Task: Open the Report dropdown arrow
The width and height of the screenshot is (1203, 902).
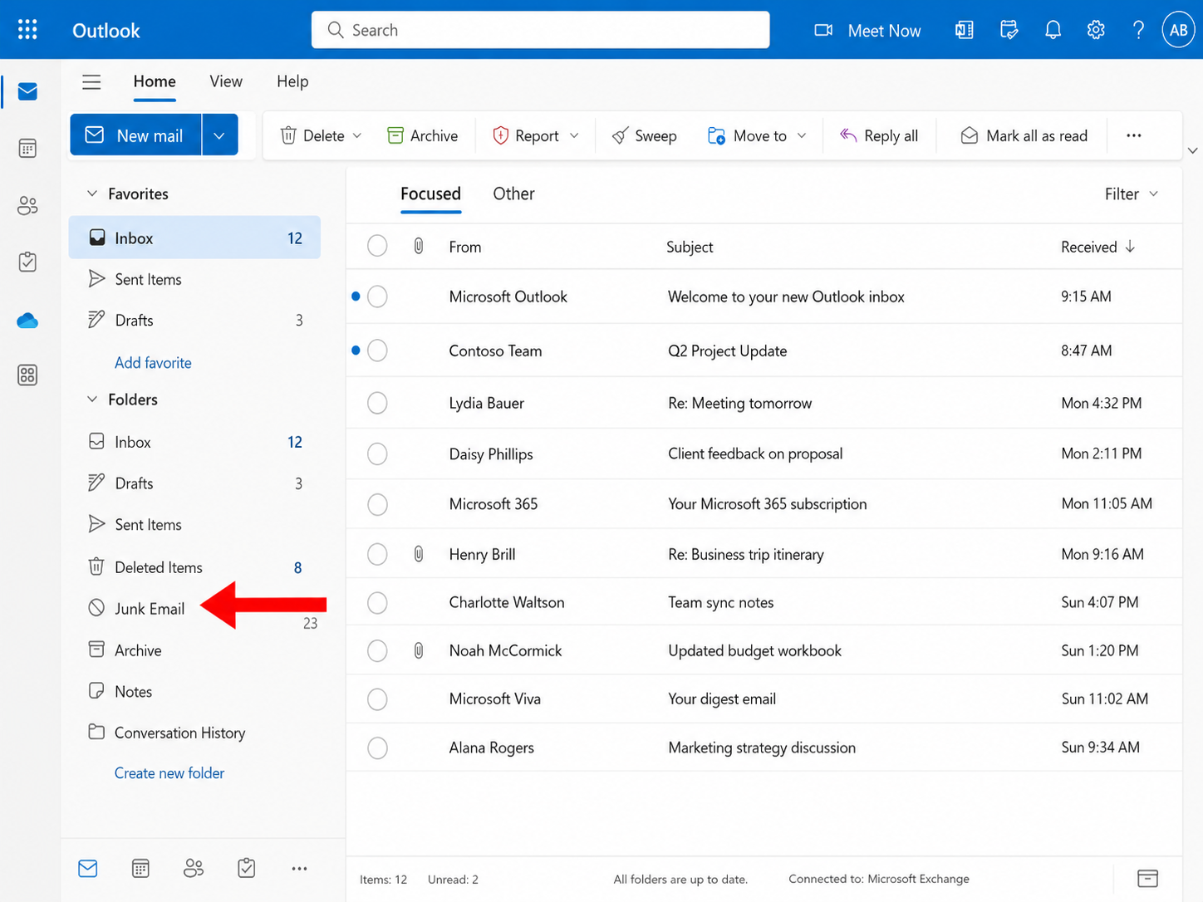Action: pos(574,135)
